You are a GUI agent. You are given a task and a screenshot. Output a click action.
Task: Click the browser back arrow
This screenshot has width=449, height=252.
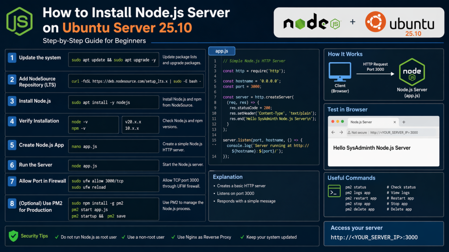click(x=334, y=133)
